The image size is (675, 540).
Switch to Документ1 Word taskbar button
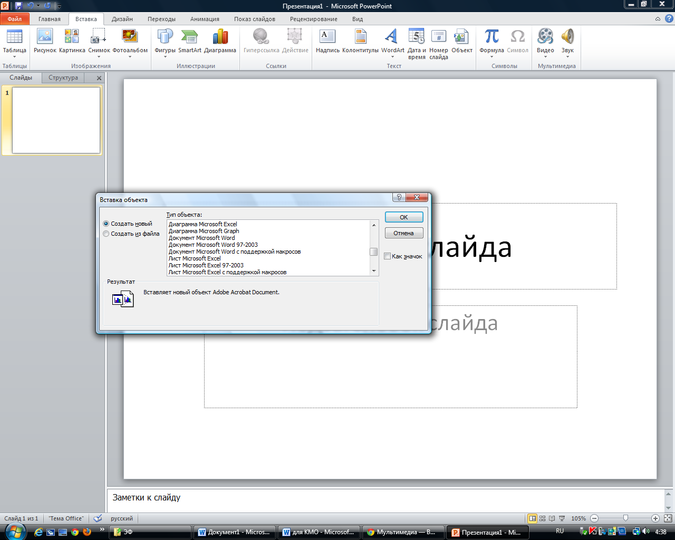pyautogui.click(x=235, y=532)
